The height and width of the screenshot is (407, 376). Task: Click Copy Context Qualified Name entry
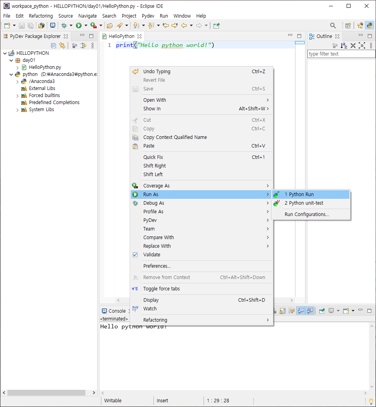pyautogui.click(x=201, y=137)
